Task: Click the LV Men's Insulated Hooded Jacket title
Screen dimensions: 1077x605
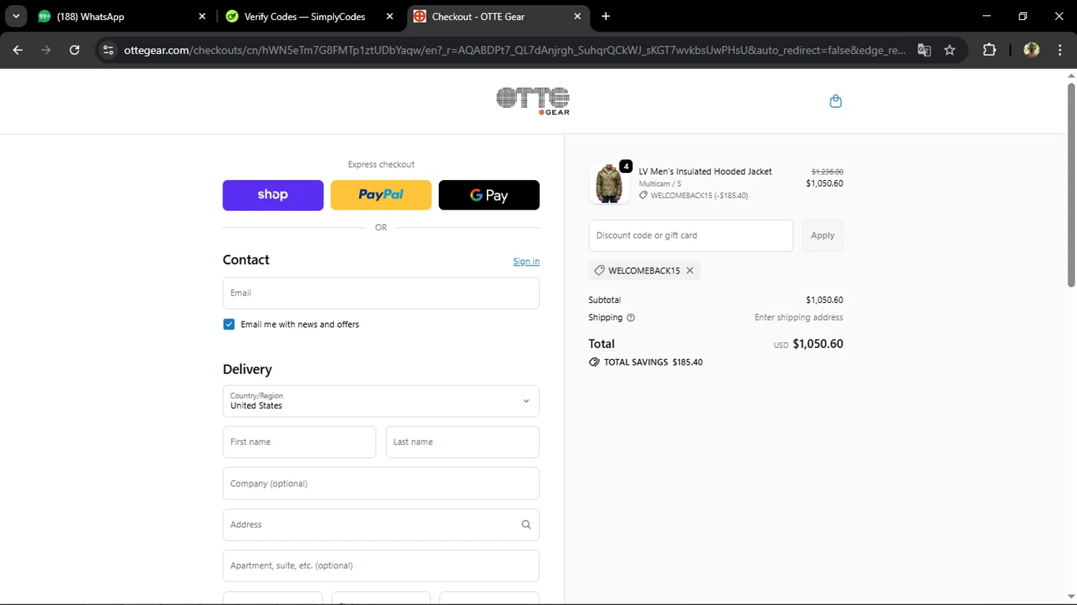Action: click(x=705, y=172)
